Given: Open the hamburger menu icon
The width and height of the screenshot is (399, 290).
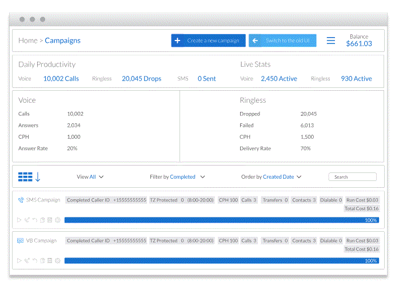Looking at the screenshot, I should [331, 41].
